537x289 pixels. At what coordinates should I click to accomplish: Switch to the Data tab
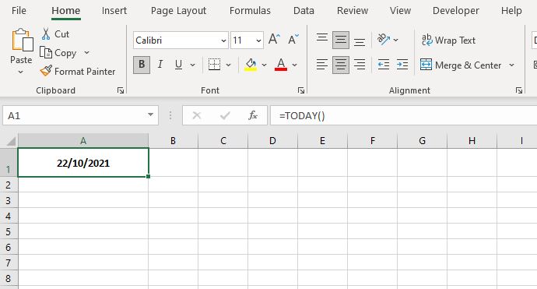tap(304, 11)
